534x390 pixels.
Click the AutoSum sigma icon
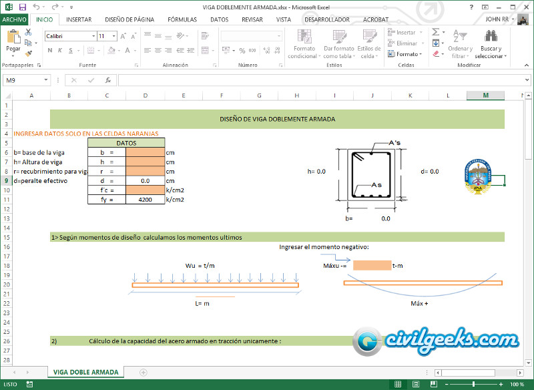coord(435,32)
